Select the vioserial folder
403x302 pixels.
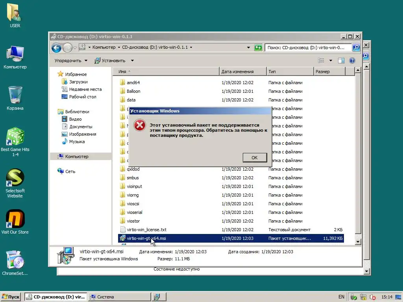click(x=135, y=212)
